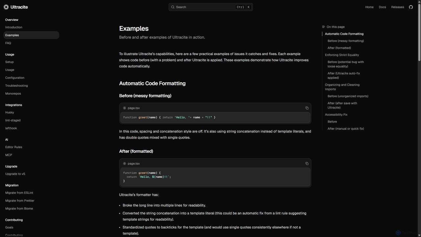Image resolution: width=421 pixels, height=237 pixels.
Task: Open Migrate from Prettier page
Action: coord(31,201)
